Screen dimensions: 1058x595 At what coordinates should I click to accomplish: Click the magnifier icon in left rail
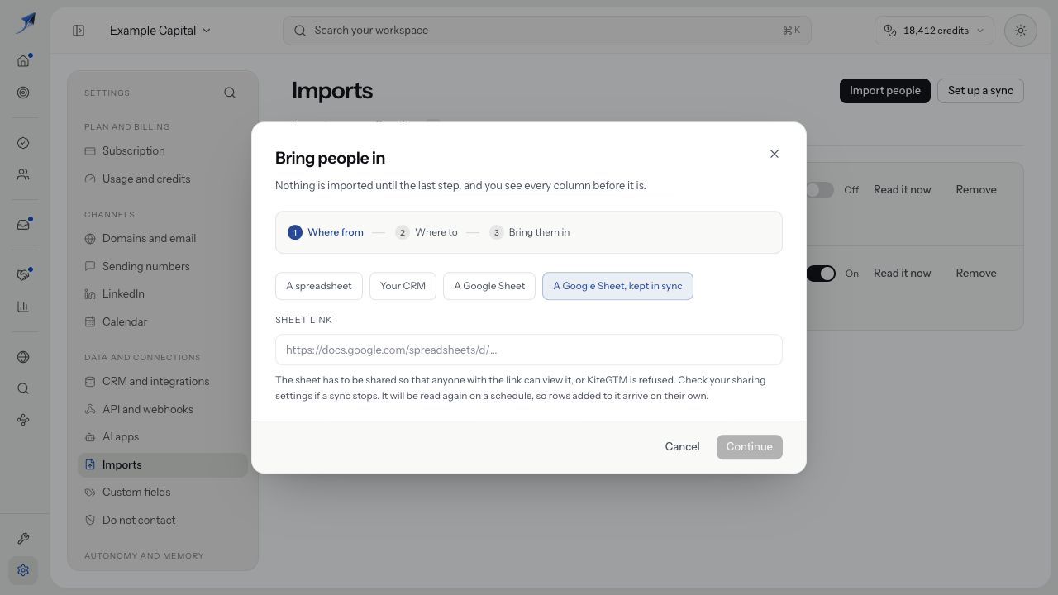[23, 388]
